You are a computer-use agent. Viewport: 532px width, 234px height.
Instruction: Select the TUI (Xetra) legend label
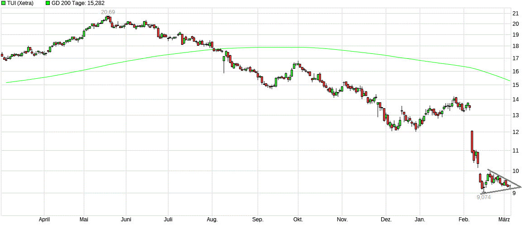20,3
